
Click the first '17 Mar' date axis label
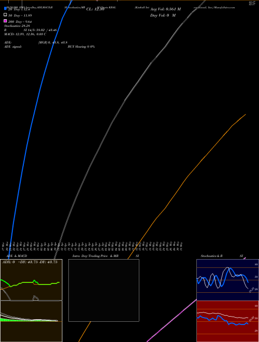pyautogui.click(x=3, y=246)
